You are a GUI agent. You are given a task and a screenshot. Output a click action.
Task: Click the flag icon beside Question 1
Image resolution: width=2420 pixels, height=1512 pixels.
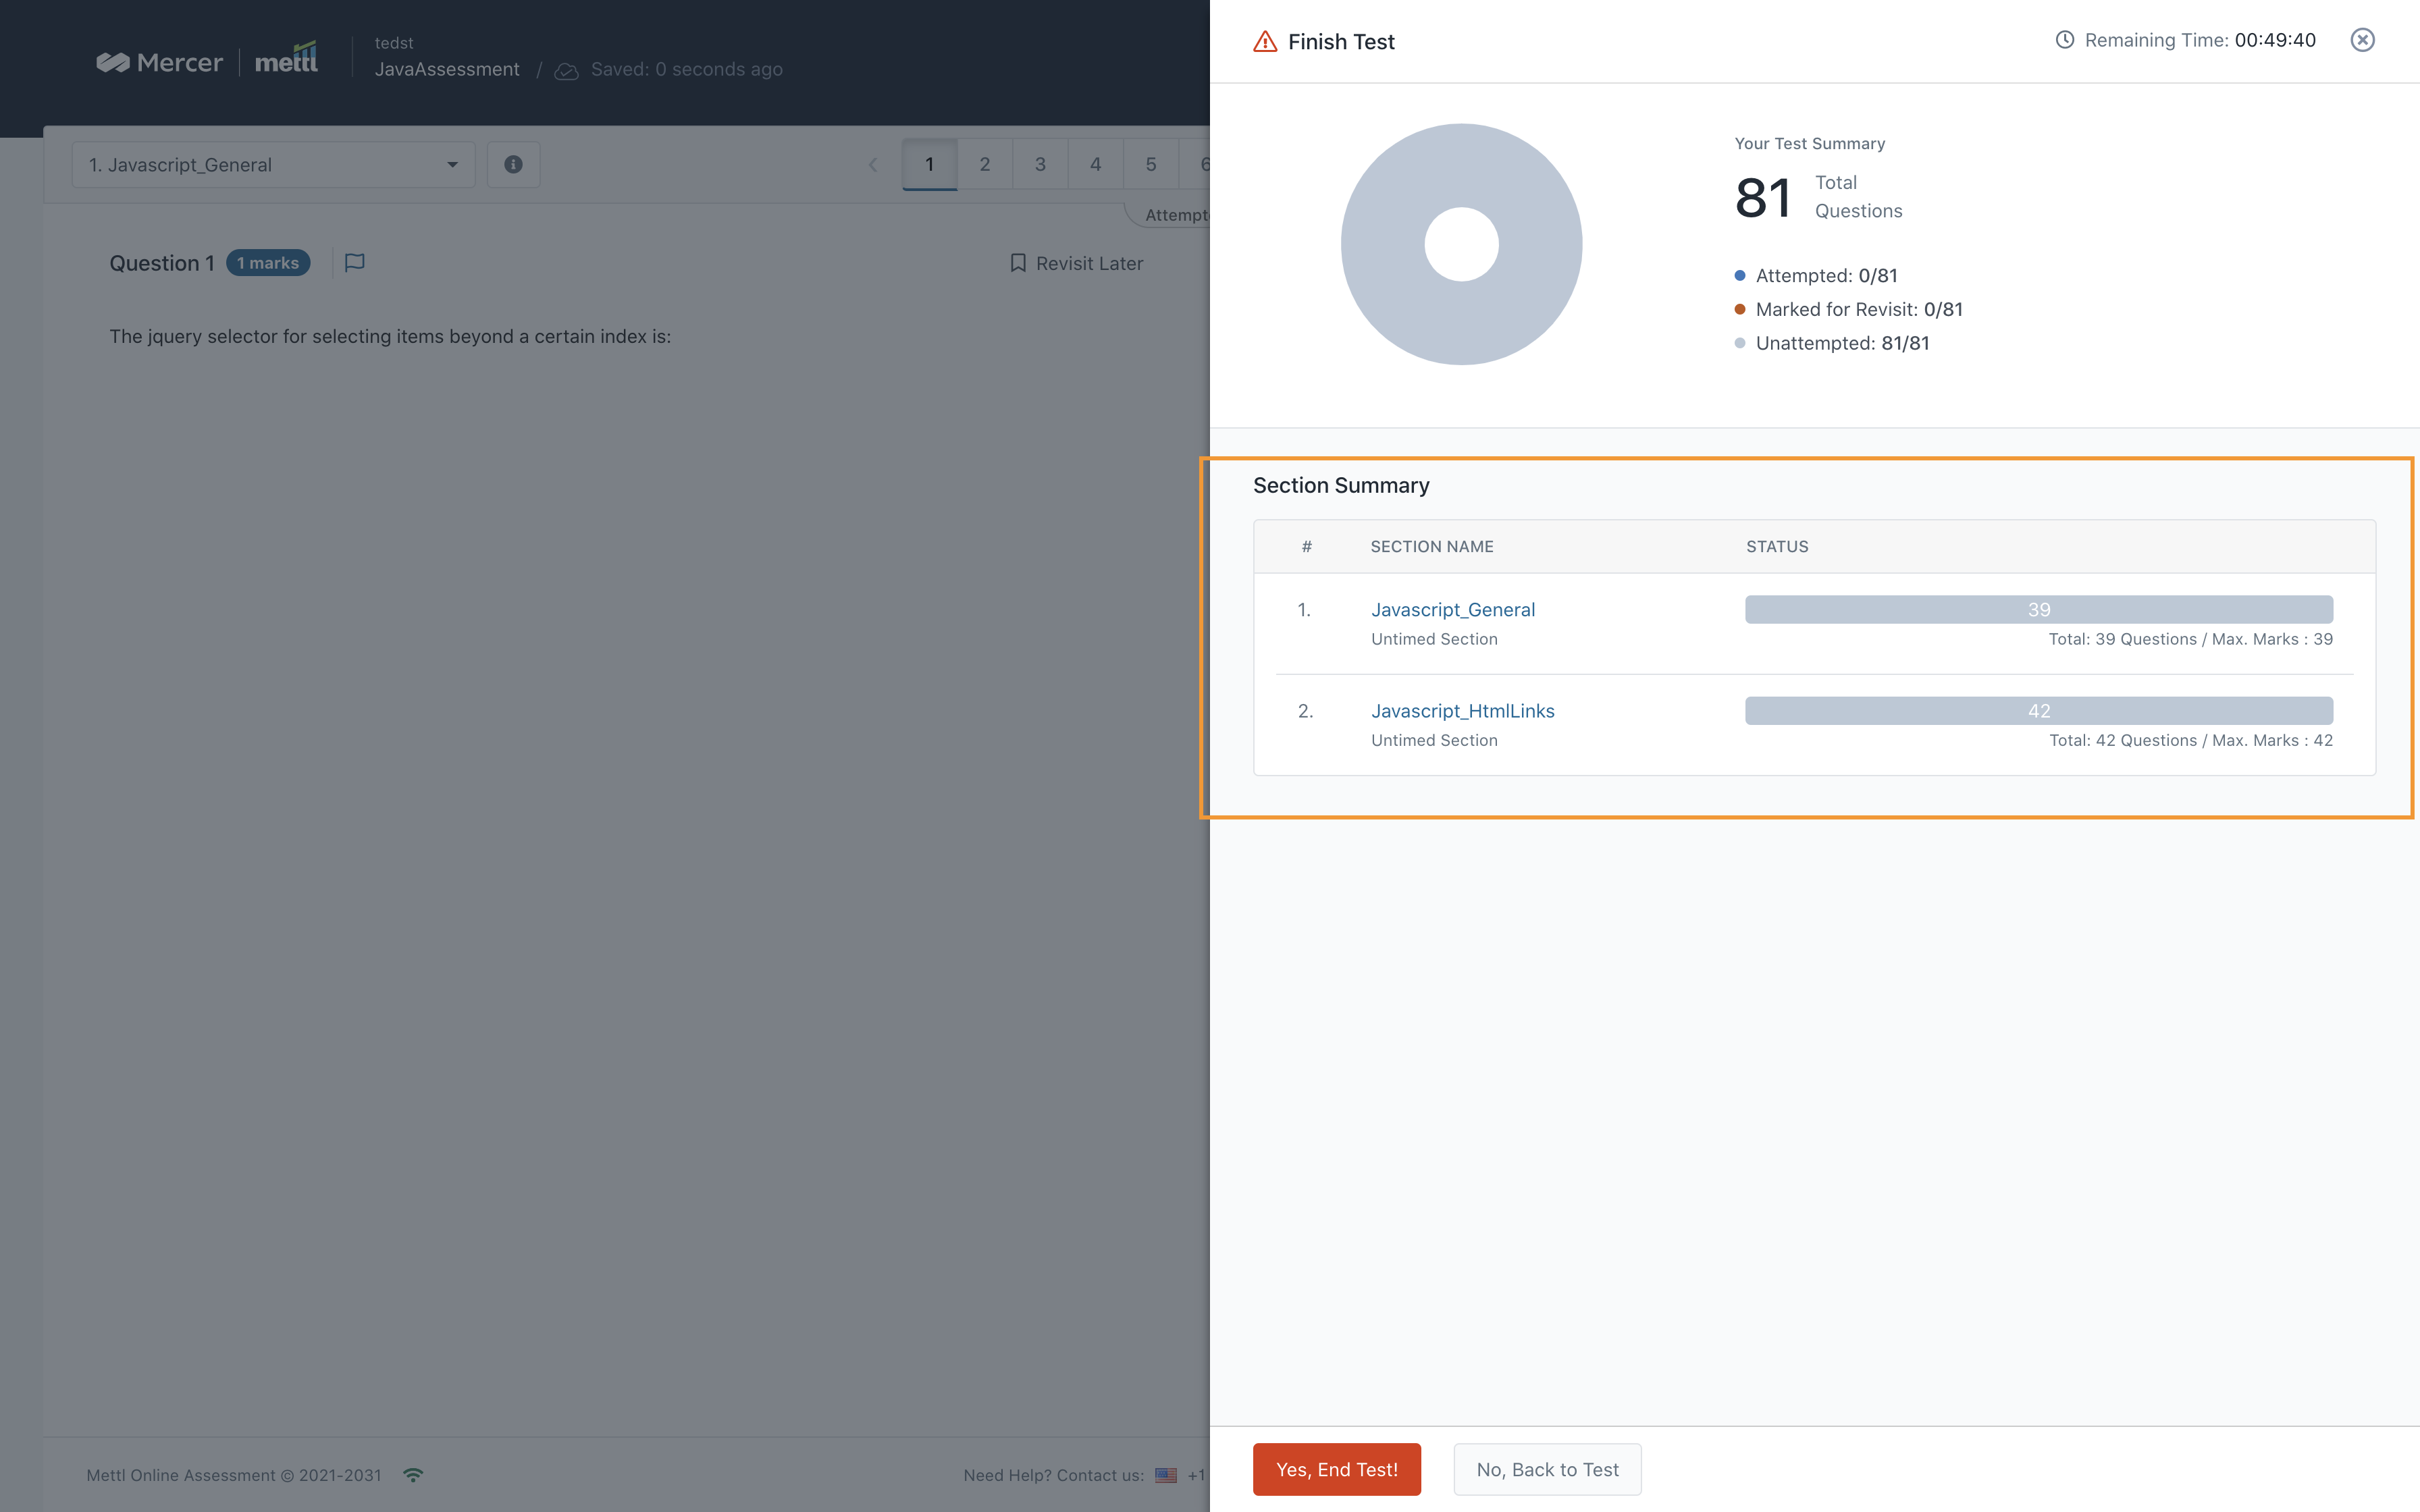(354, 263)
